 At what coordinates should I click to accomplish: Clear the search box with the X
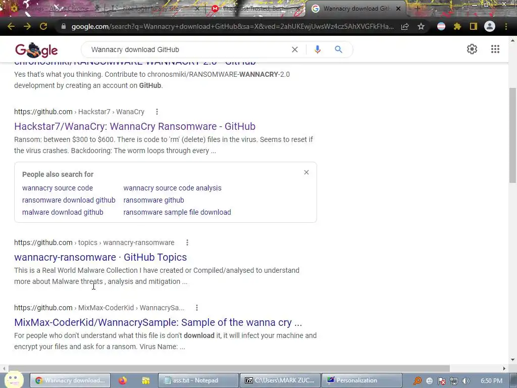pos(295,50)
